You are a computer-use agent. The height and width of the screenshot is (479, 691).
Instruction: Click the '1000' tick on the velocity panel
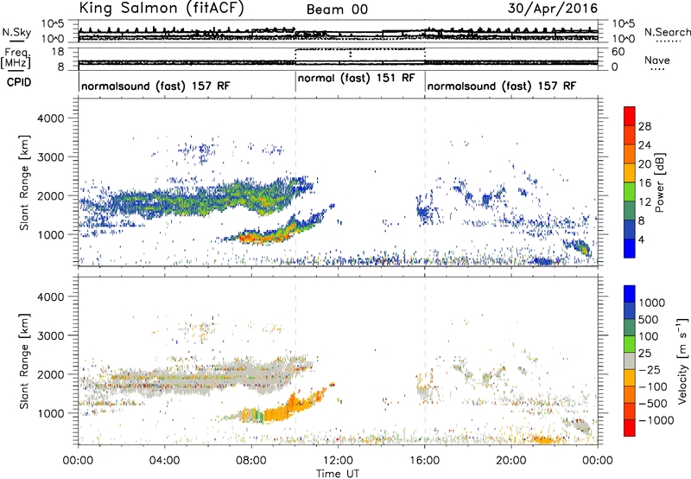click(50, 413)
